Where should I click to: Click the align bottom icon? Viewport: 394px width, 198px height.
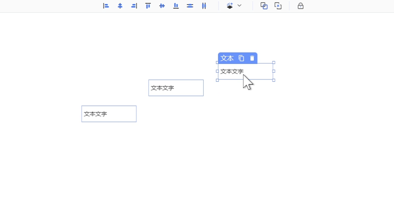point(176,6)
